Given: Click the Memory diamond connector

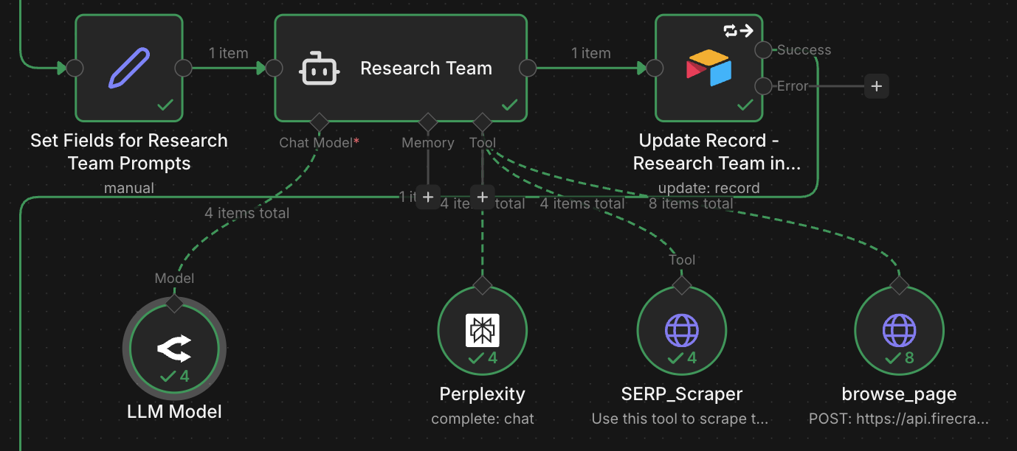Looking at the screenshot, I should pyautogui.click(x=427, y=121).
